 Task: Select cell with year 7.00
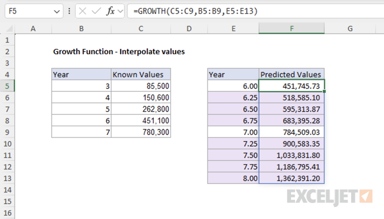coord(233,132)
